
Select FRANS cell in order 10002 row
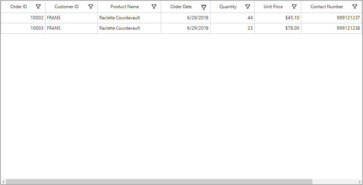coord(71,18)
